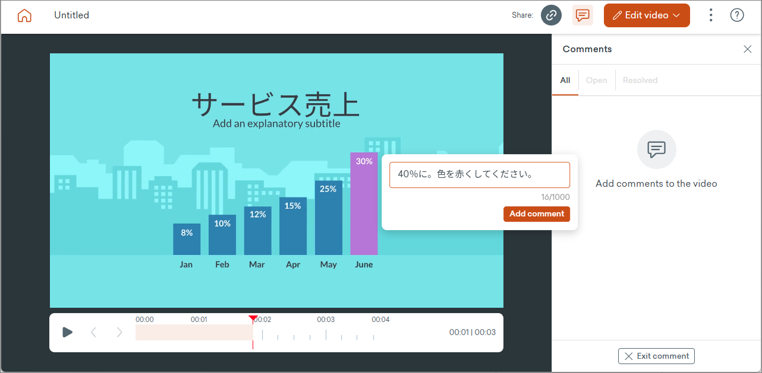The height and width of the screenshot is (373, 762).
Task: Click the 00:01 | 00:03 time readout
Action: coord(473,332)
